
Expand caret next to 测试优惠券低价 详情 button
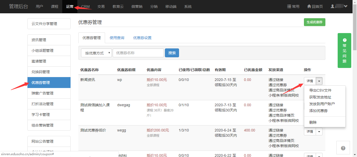point(319,131)
